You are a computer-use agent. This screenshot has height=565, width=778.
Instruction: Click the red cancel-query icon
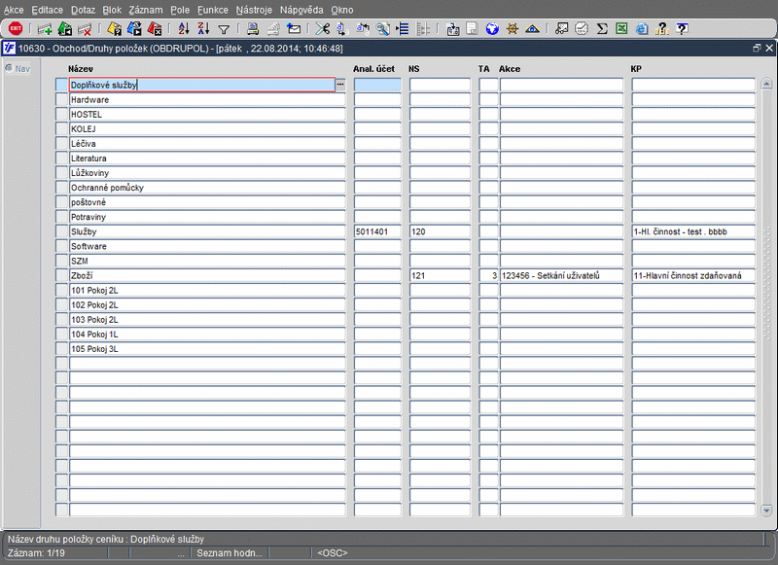pos(155,29)
